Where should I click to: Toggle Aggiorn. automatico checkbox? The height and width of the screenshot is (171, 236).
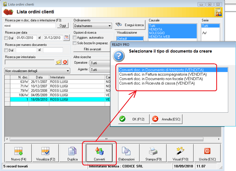(74, 37)
